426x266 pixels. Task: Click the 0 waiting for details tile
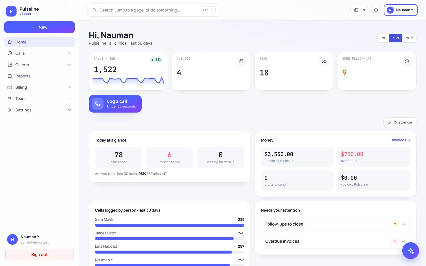[221, 157]
